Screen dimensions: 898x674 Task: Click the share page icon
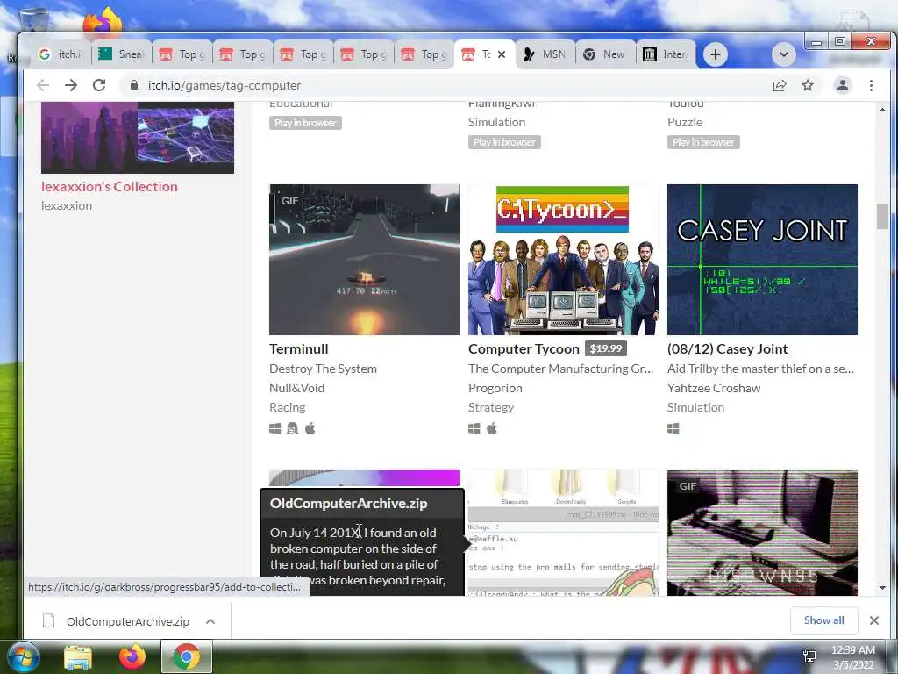tap(779, 85)
